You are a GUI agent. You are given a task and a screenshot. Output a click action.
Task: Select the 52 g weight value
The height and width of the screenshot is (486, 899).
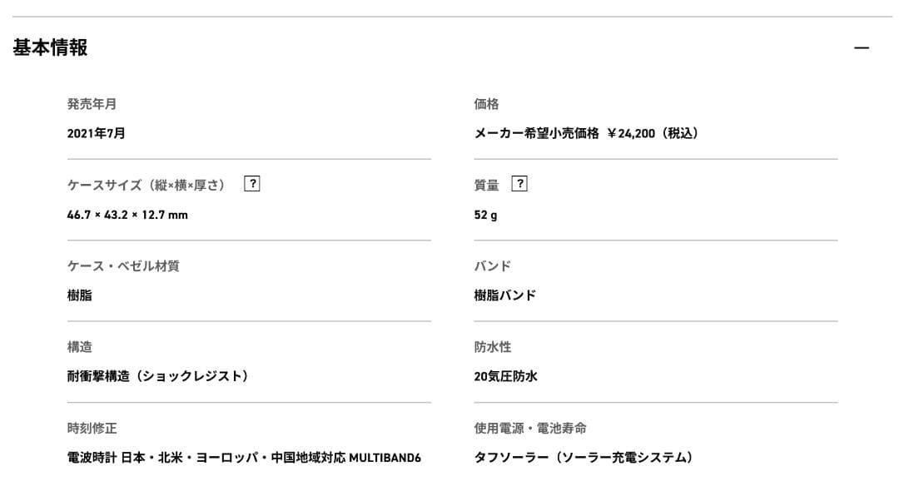[x=484, y=214]
